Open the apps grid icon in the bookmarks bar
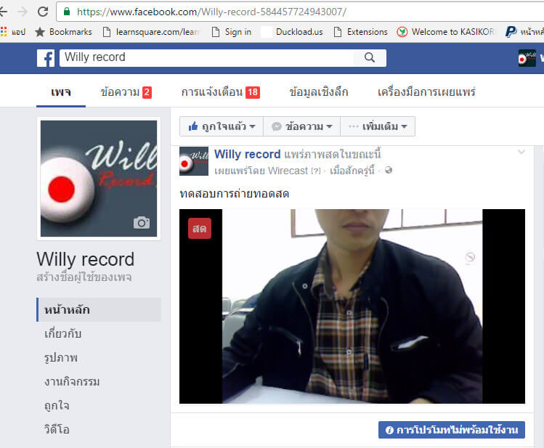 4,31
